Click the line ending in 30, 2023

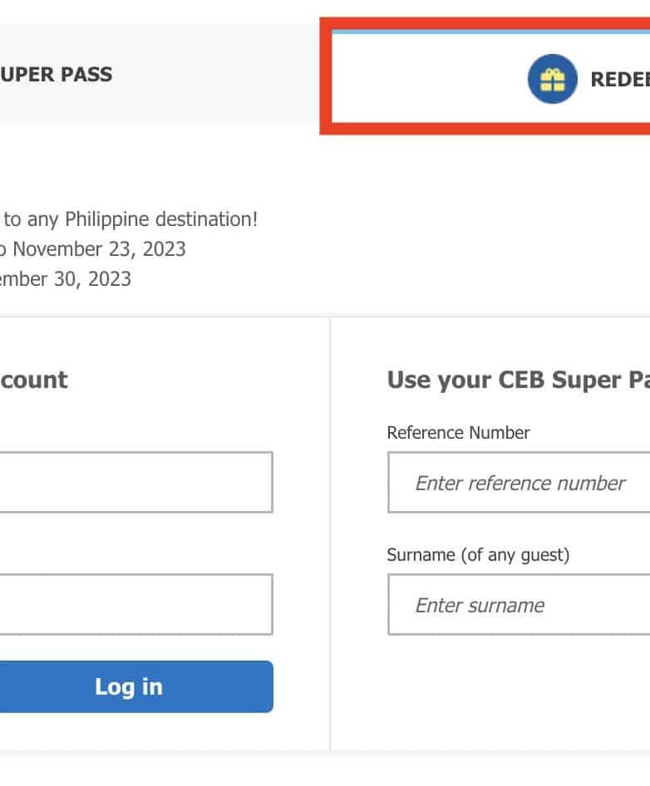pyautogui.click(x=66, y=278)
